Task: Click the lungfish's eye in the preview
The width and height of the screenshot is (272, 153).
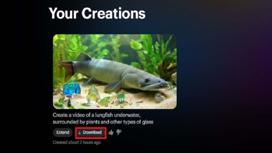Action: [x=147, y=81]
